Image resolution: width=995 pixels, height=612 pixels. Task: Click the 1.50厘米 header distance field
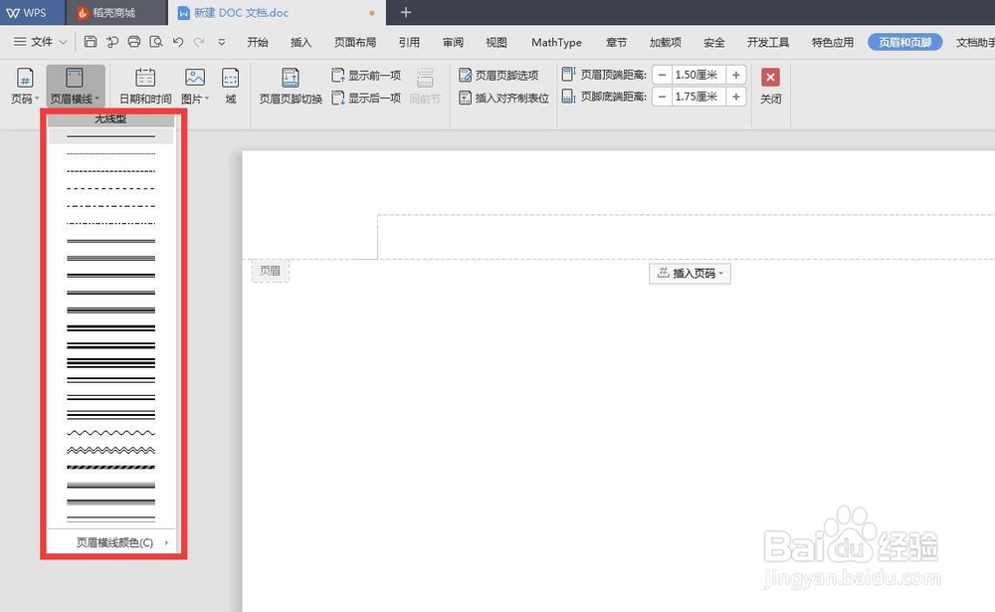[x=698, y=75]
